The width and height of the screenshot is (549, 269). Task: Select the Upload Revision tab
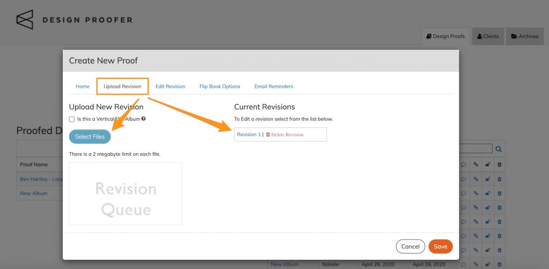[x=123, y=86]
